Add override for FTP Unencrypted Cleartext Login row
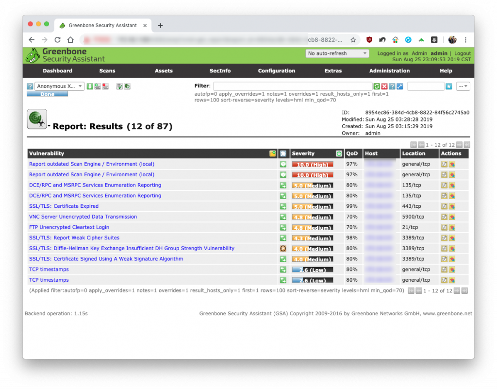 coord(452,227)
